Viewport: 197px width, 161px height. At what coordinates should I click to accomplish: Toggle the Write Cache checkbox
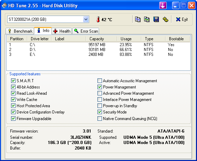pos(13,100)
